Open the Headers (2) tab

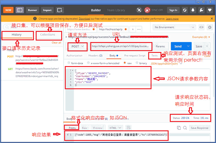point(95,56)
